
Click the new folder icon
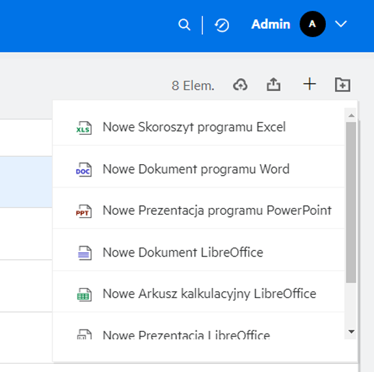click(x=343, y=85)
